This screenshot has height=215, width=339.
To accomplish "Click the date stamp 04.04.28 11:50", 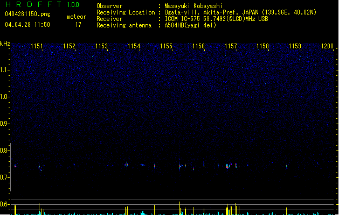I will (x=27, y=25).
